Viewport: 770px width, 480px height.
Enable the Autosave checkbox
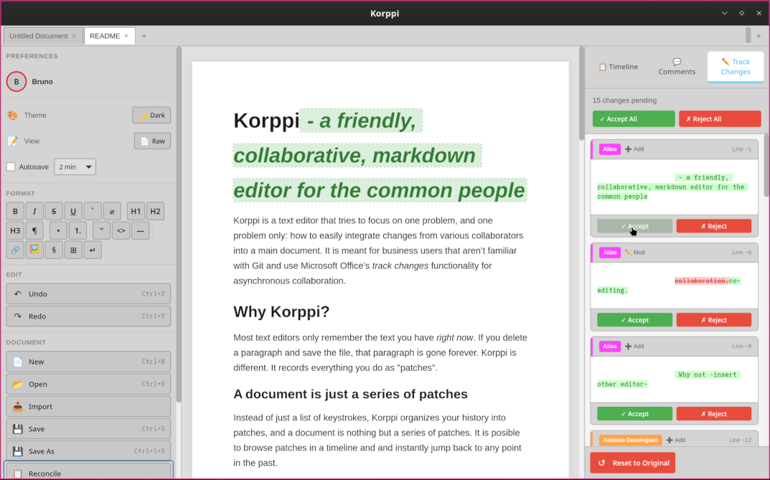[11, 166]
